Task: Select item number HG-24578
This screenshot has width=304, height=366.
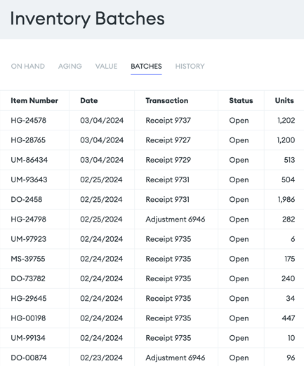Action: [29, 121]
